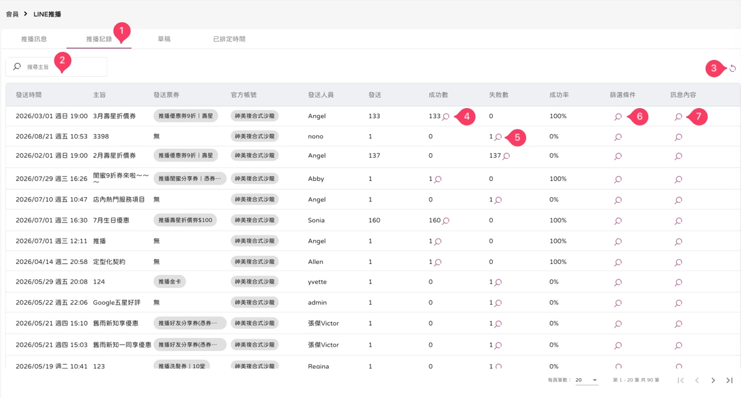Viewport: 741px width, 398px height.
Task: View 篩選條件 for 舊雨新知享優惠
Action: coord(618,324)
